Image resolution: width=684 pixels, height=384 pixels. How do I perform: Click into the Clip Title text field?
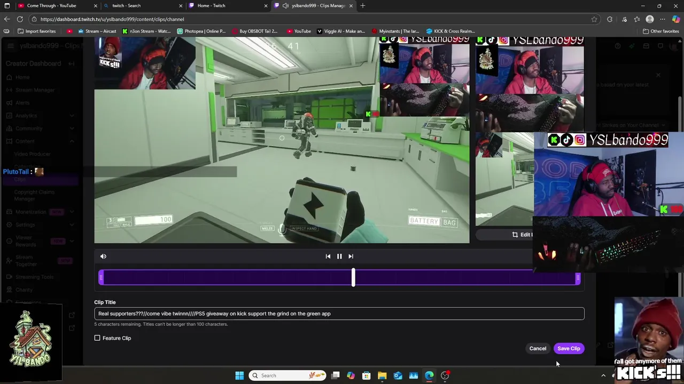coord(339,314)
